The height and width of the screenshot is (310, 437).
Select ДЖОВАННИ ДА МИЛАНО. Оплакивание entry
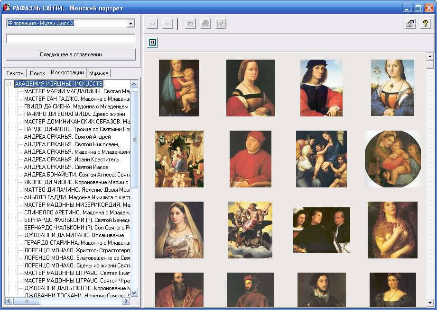tap(74, 235)
